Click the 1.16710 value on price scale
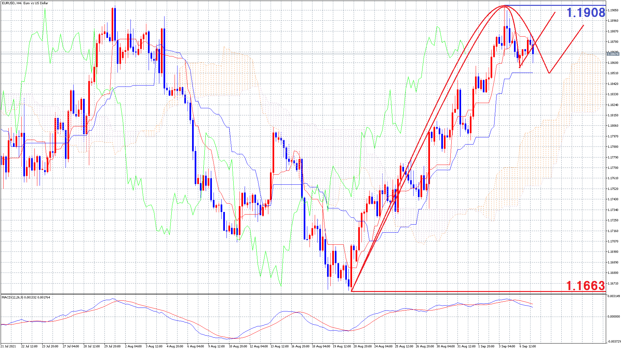The image size is (623, 350). pyautogui.click(x=613, y=284)
